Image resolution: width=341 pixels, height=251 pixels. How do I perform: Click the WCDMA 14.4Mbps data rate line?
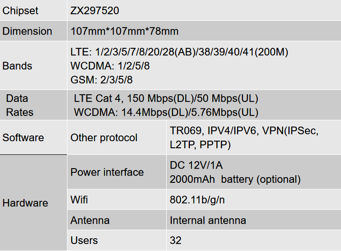[166, 112]
